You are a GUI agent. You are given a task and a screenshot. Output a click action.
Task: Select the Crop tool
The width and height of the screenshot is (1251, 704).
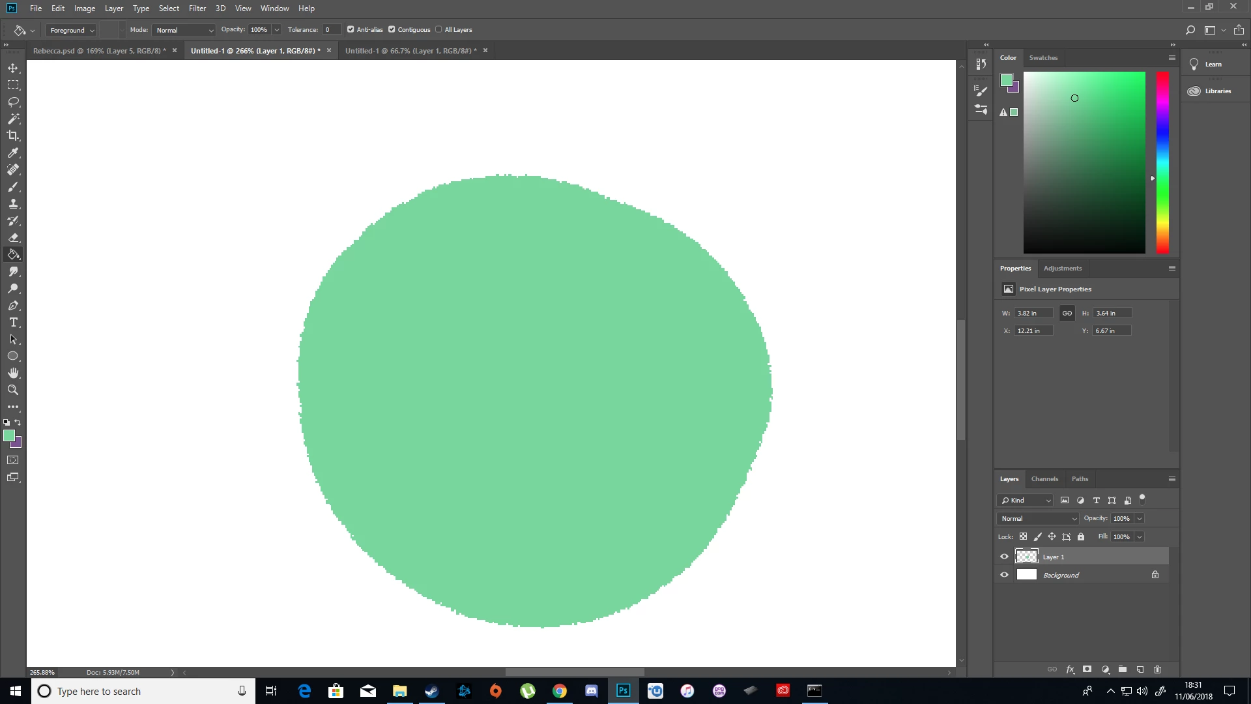coord(13,136)
